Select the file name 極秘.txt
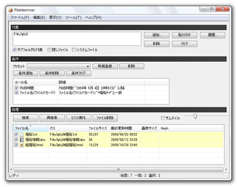This screenshot has height=187, width=238. 31,135
